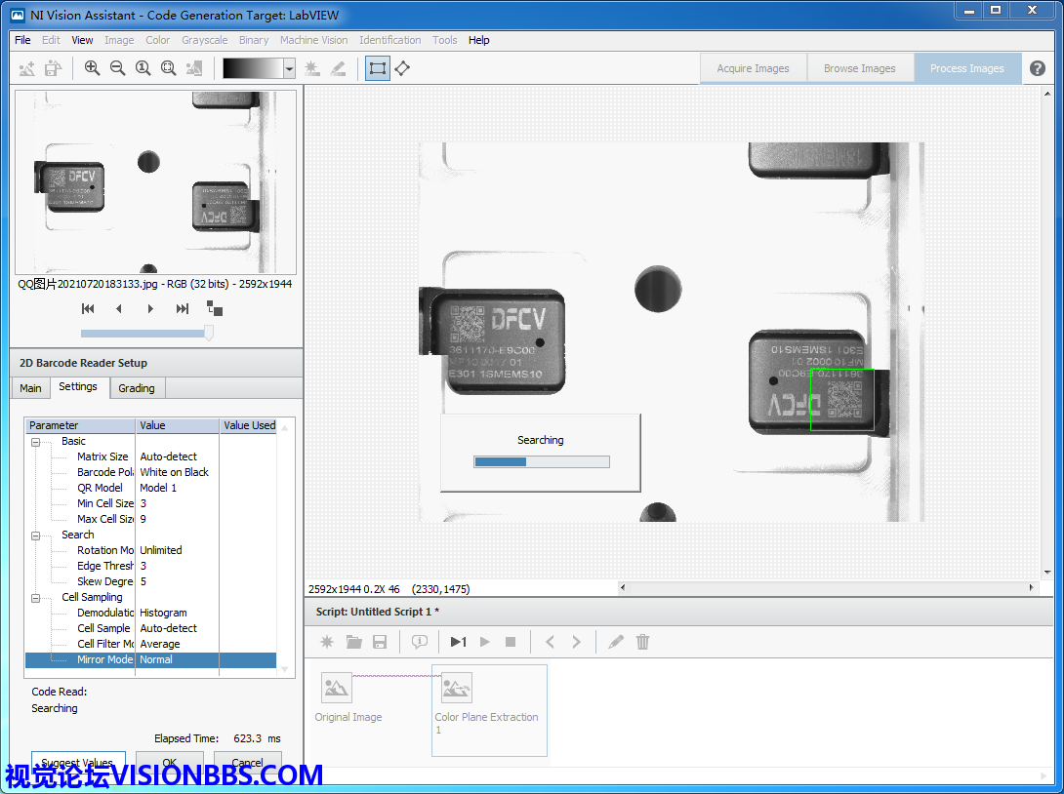Open the File menu

(x=22, y=40)
